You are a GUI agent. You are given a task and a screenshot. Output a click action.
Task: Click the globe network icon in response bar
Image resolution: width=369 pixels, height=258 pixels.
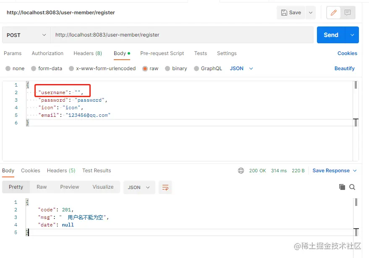241,170
